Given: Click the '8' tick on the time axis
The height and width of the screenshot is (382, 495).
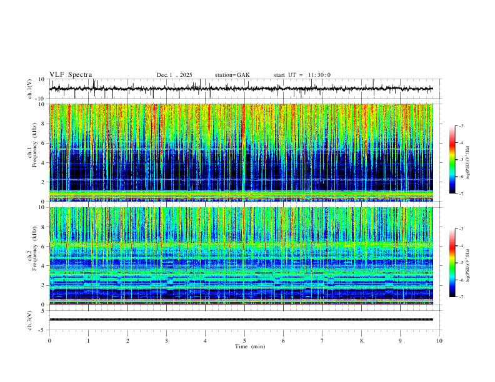Looking at the screenshot, I should pos(361,341).
